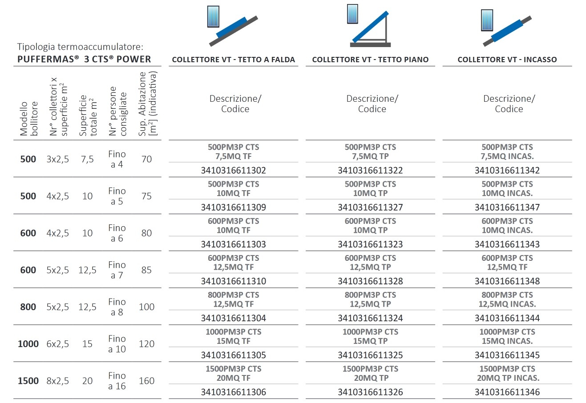The width and height of the screenshot is (586, 403).
Task: Select code 3410316611327
Action: pos(371,207)
